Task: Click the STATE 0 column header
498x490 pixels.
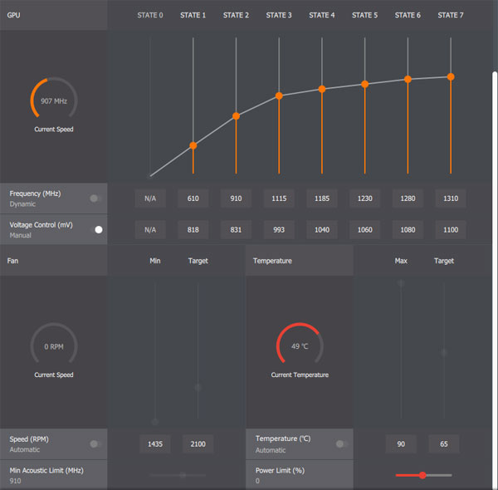Action: [150, 15]
